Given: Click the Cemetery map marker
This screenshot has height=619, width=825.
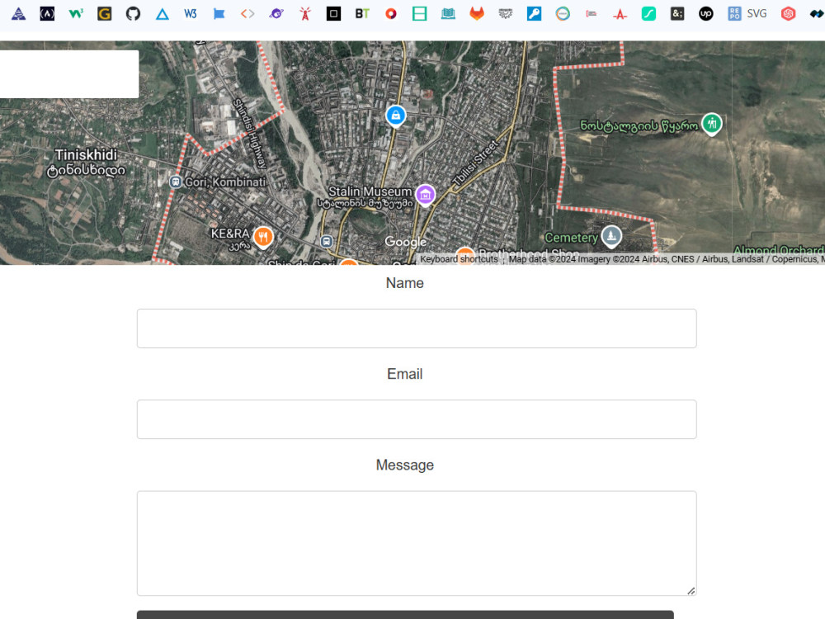Looking at the screenshot, I should pos(611,236).
